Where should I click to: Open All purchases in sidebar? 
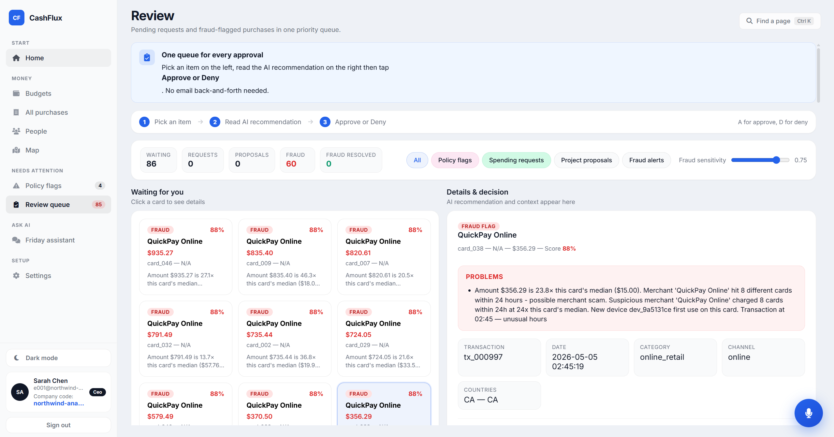coord(58,112)
